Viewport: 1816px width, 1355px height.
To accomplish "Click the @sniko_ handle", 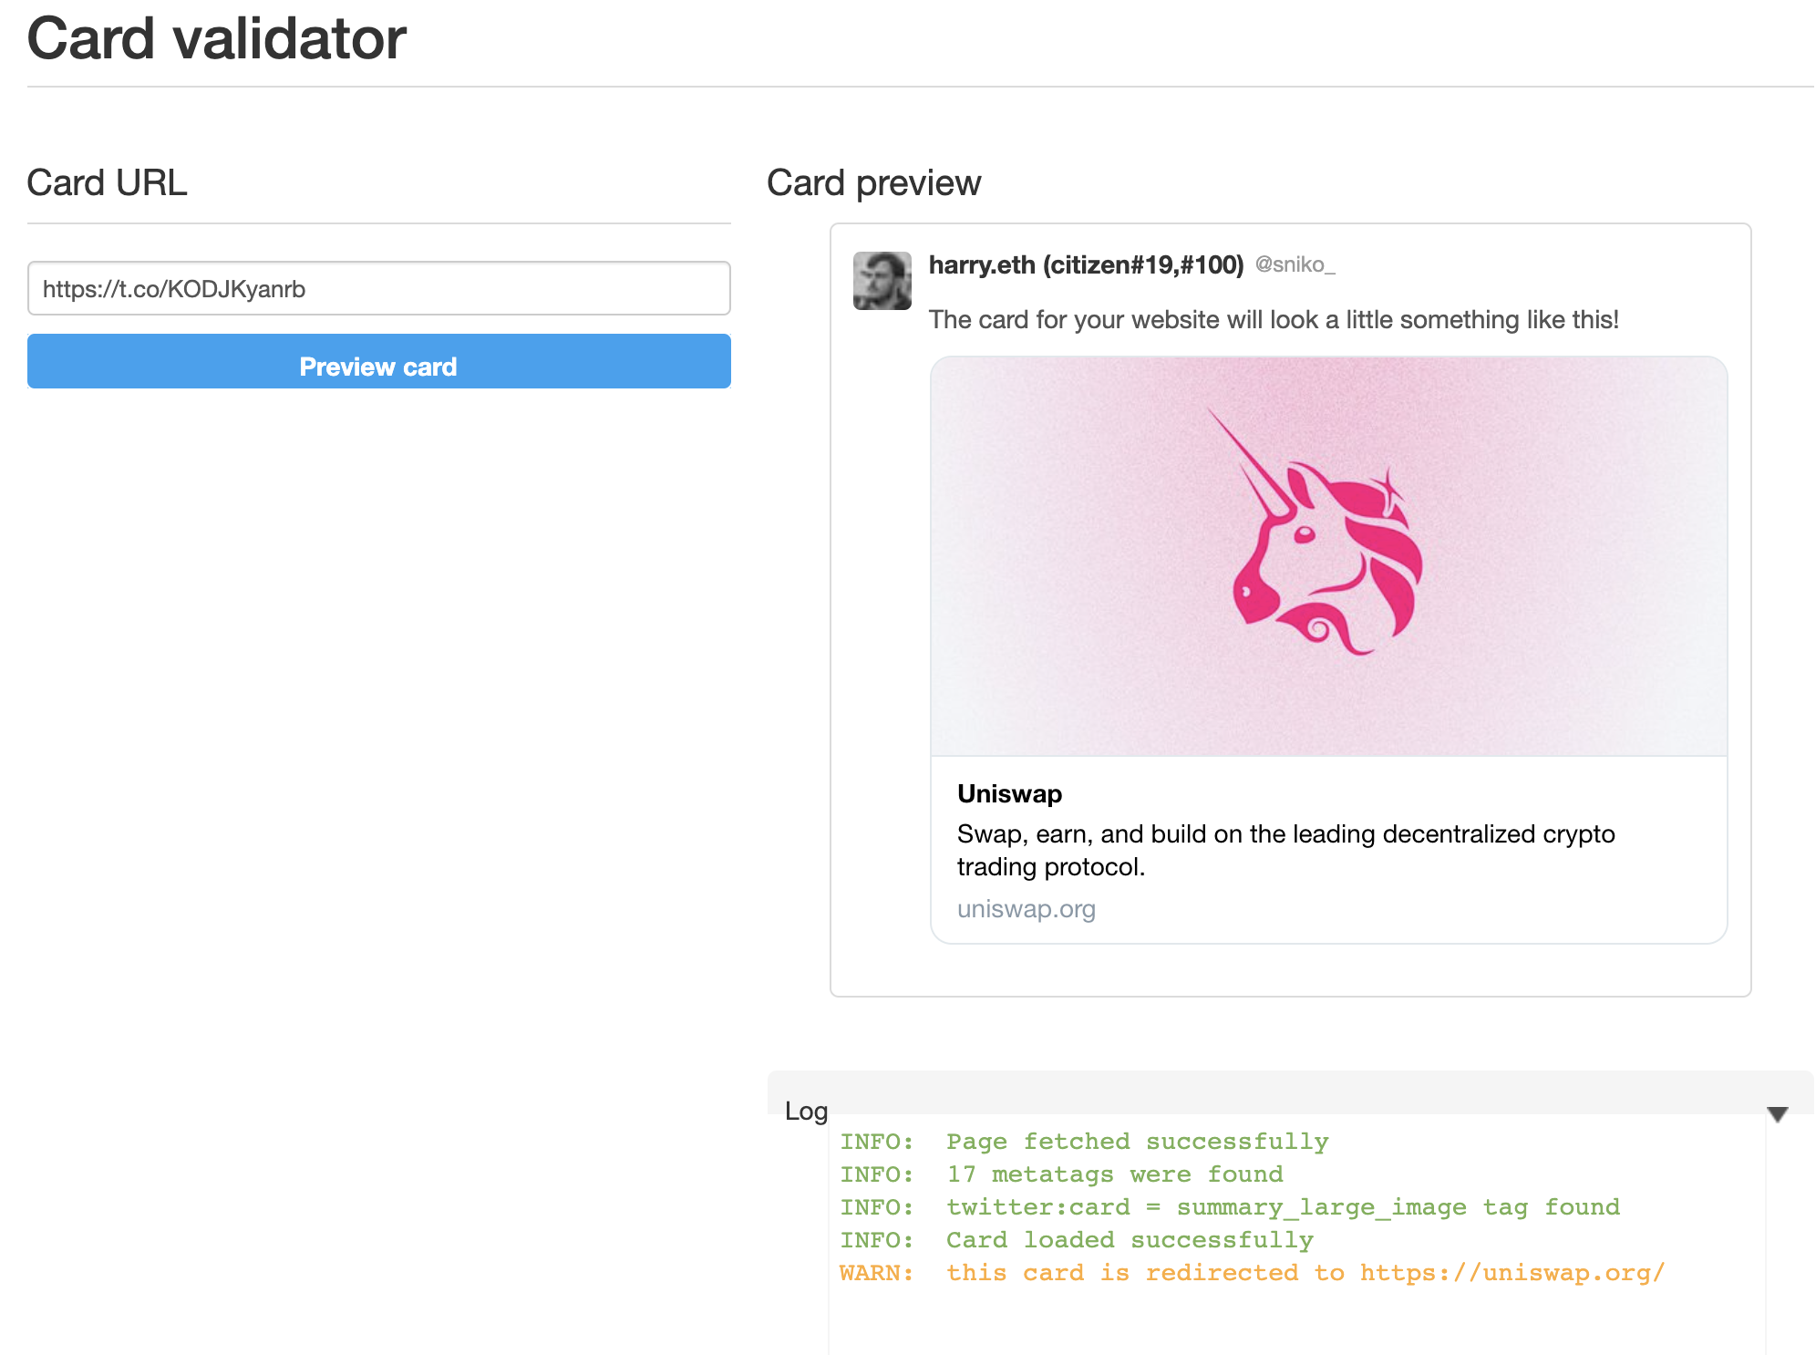I will [1295, 264].
